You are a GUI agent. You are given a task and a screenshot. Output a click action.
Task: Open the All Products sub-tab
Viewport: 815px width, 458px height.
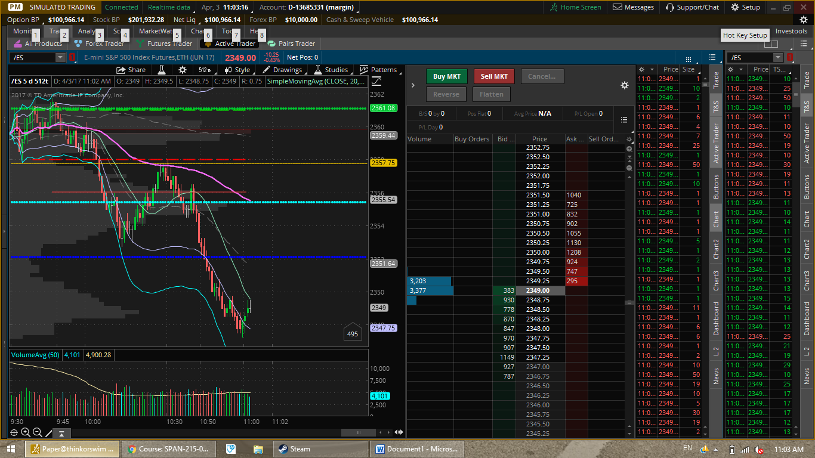pos(38,44)
